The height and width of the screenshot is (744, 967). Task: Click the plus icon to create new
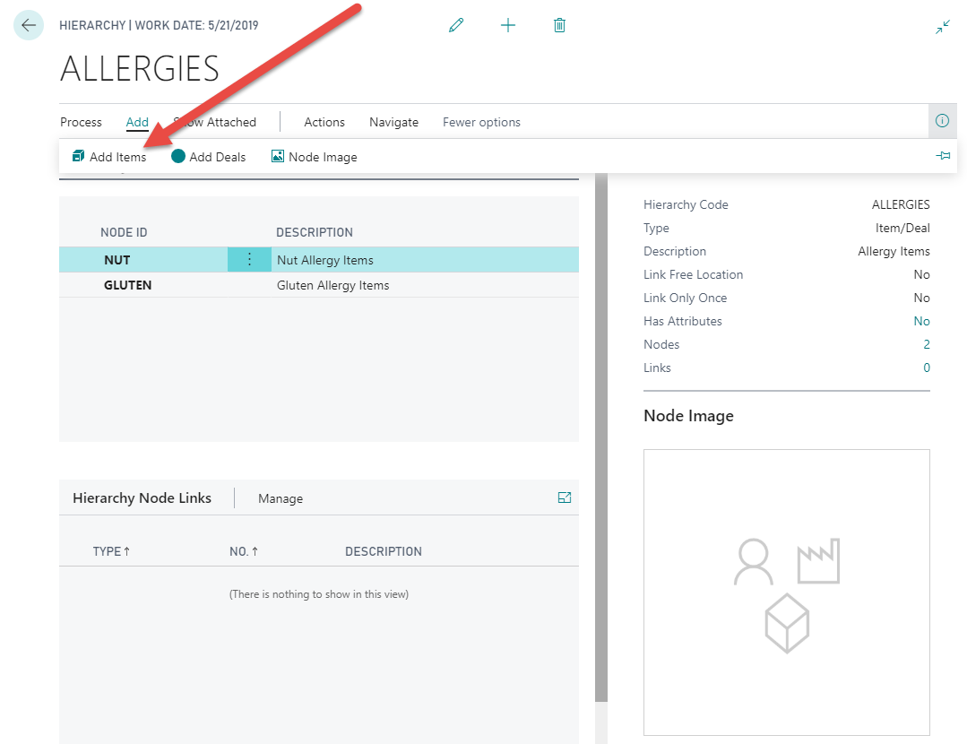pos(508,25)
